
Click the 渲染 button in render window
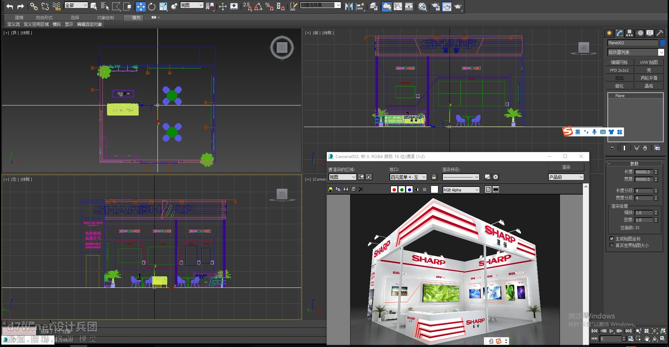[566, 167]
